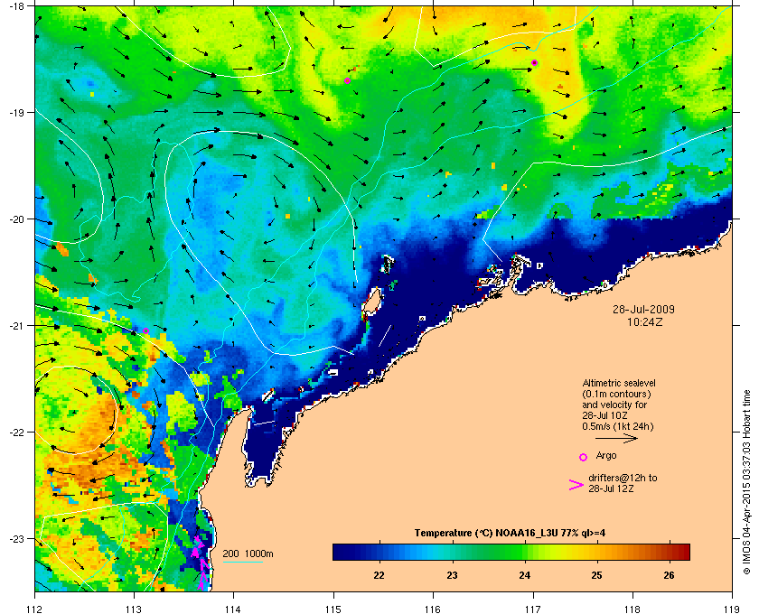Viewport: 759px width, 614px height.
Task: Click the 'drifters@12h to' legend text
Action: tap(623, 478)
